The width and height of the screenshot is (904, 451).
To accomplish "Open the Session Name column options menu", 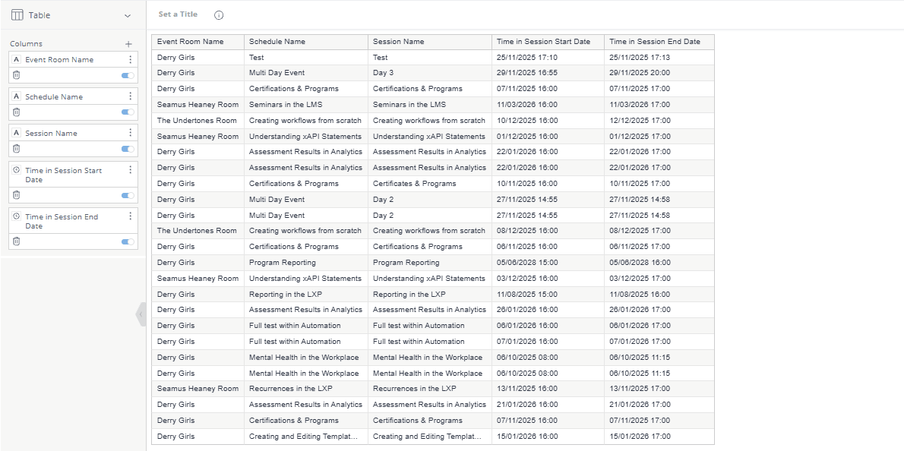I will coord(130,133).
